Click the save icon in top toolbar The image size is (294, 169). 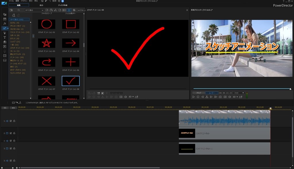coord(42,1)
